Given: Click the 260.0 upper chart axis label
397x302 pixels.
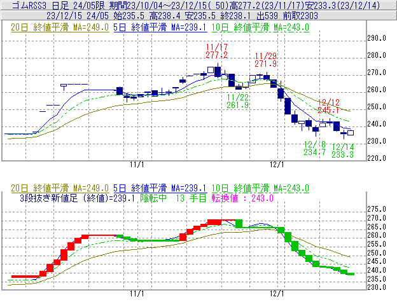Looking at the screenshot, I should click(377, 90).
